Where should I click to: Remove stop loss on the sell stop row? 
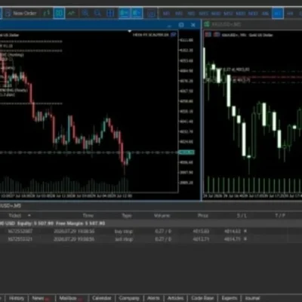[x=245, y=239]
